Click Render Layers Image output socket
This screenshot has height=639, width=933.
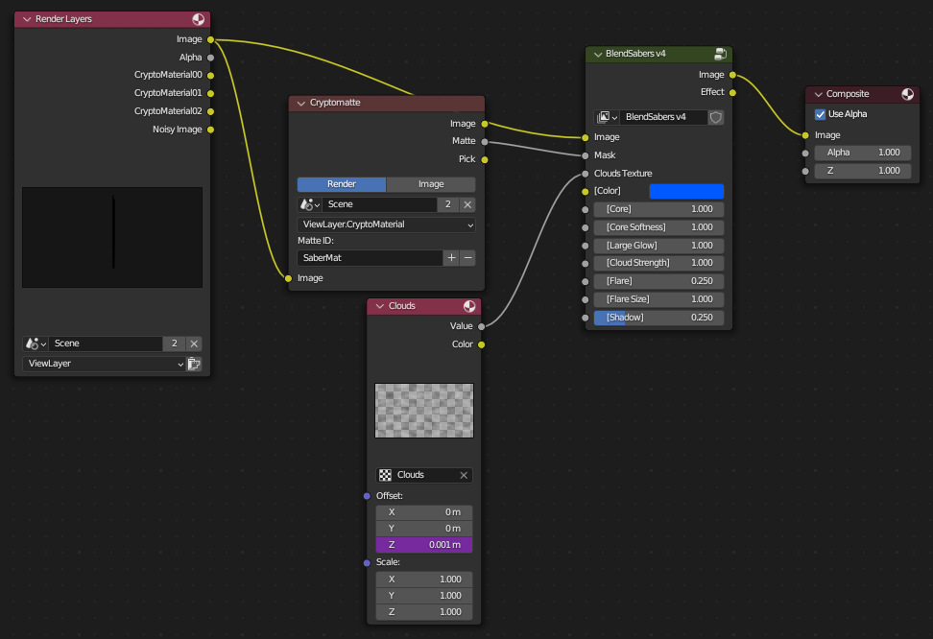210,40
